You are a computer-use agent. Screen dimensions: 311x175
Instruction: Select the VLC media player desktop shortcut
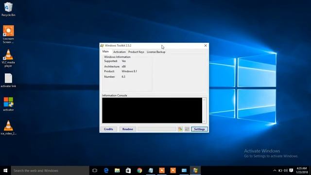8,58
